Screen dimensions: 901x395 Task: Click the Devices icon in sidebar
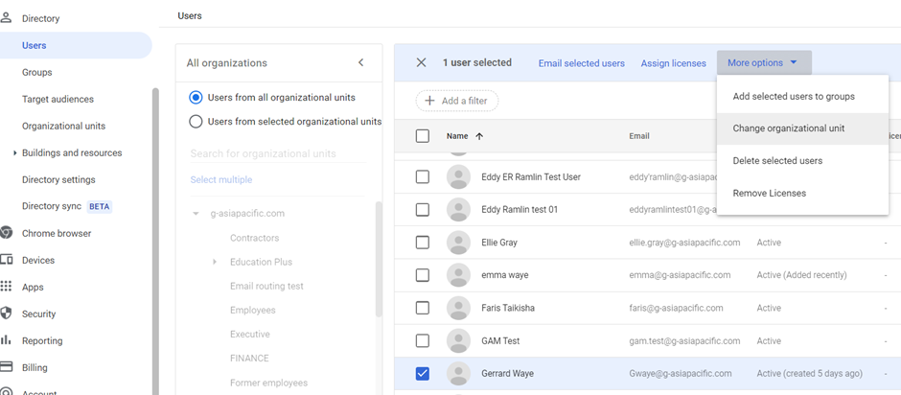[6, 260]
